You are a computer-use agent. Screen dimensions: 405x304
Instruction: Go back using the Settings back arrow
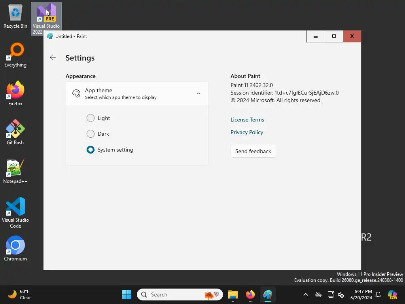point(53,57)
